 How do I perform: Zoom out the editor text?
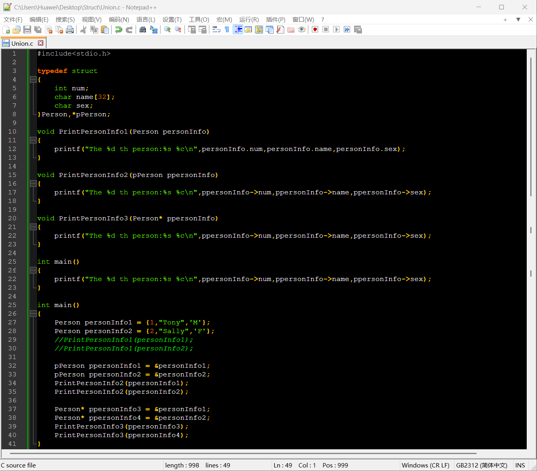[x=178, y=30]
